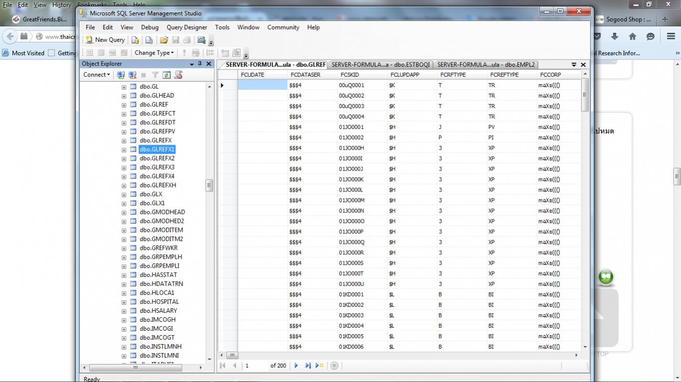Viewport: 681px width, 382px height.
Task: Open the Tools menu in Management Studio
Action: pyautogui.click(x=222, y=27)
